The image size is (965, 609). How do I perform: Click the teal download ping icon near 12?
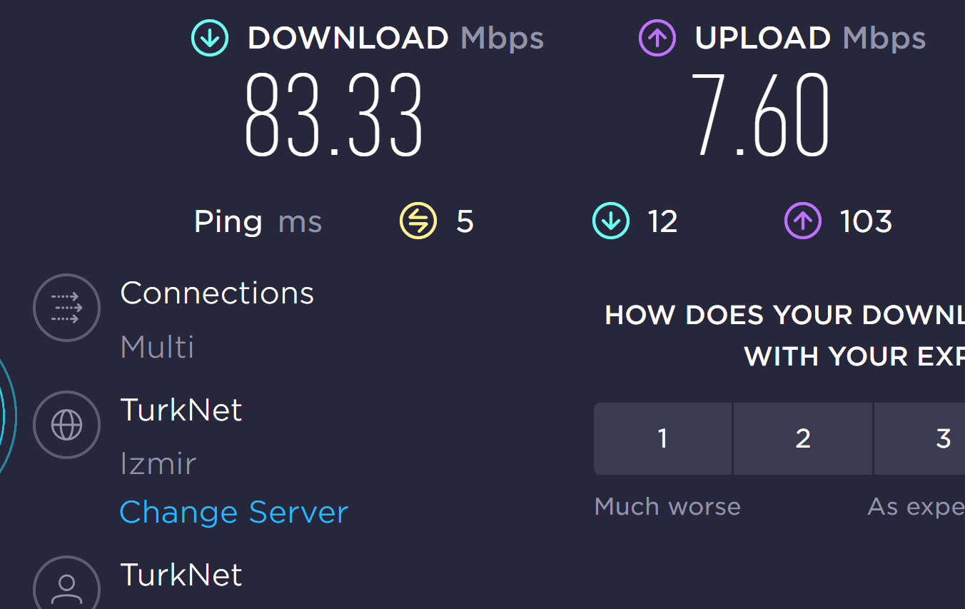611,221
